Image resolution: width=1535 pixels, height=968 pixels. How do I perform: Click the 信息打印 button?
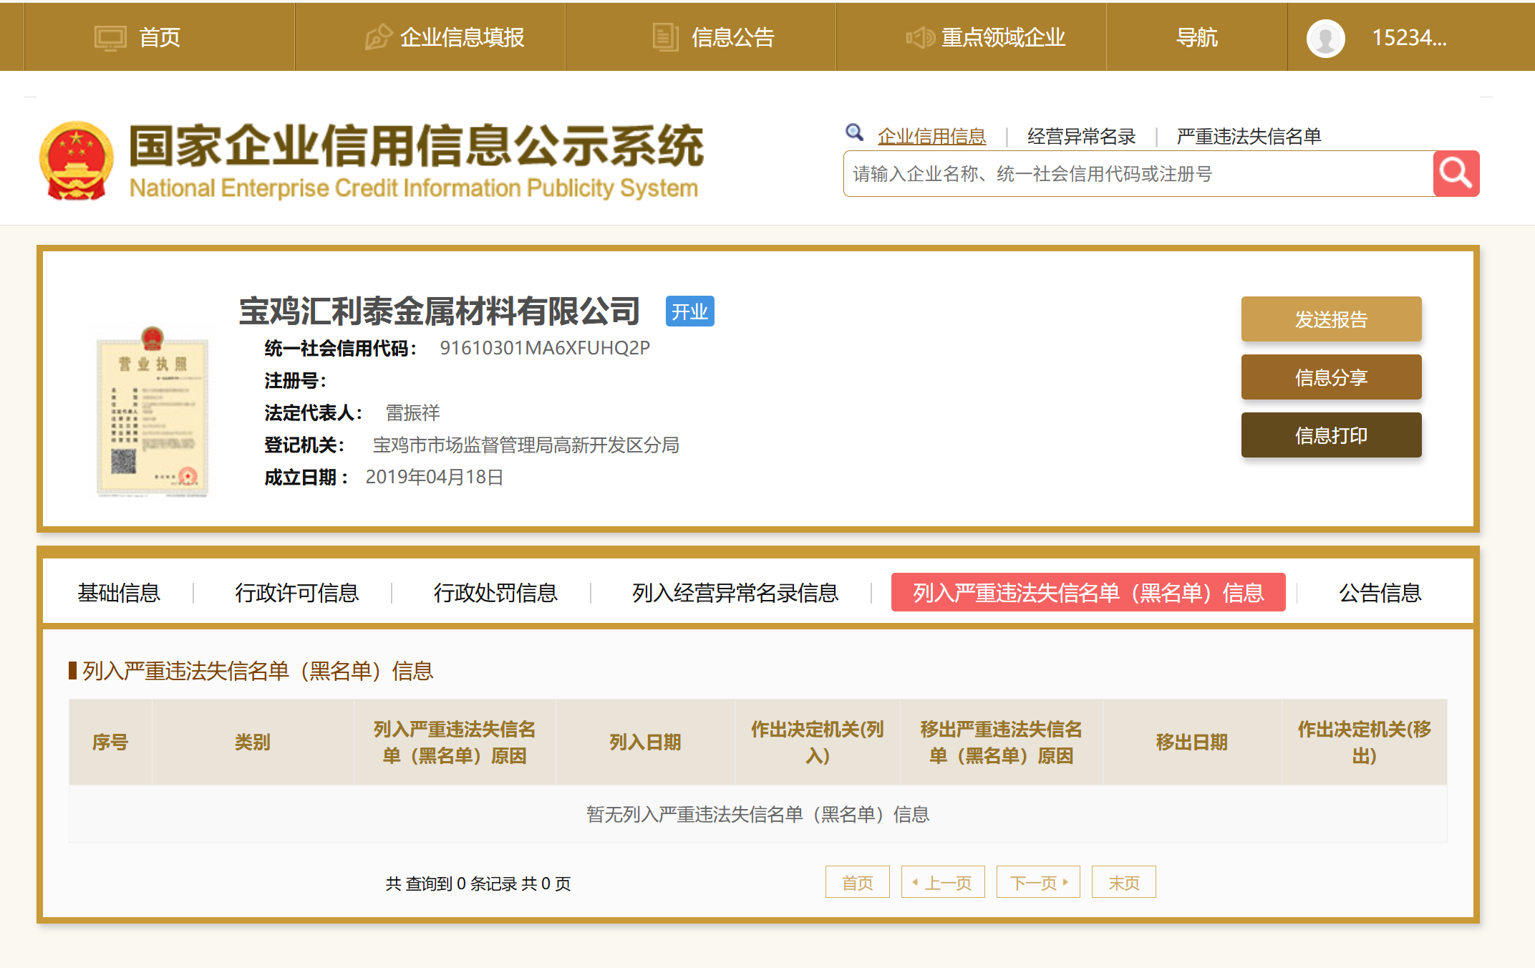tap(1330, 435)
